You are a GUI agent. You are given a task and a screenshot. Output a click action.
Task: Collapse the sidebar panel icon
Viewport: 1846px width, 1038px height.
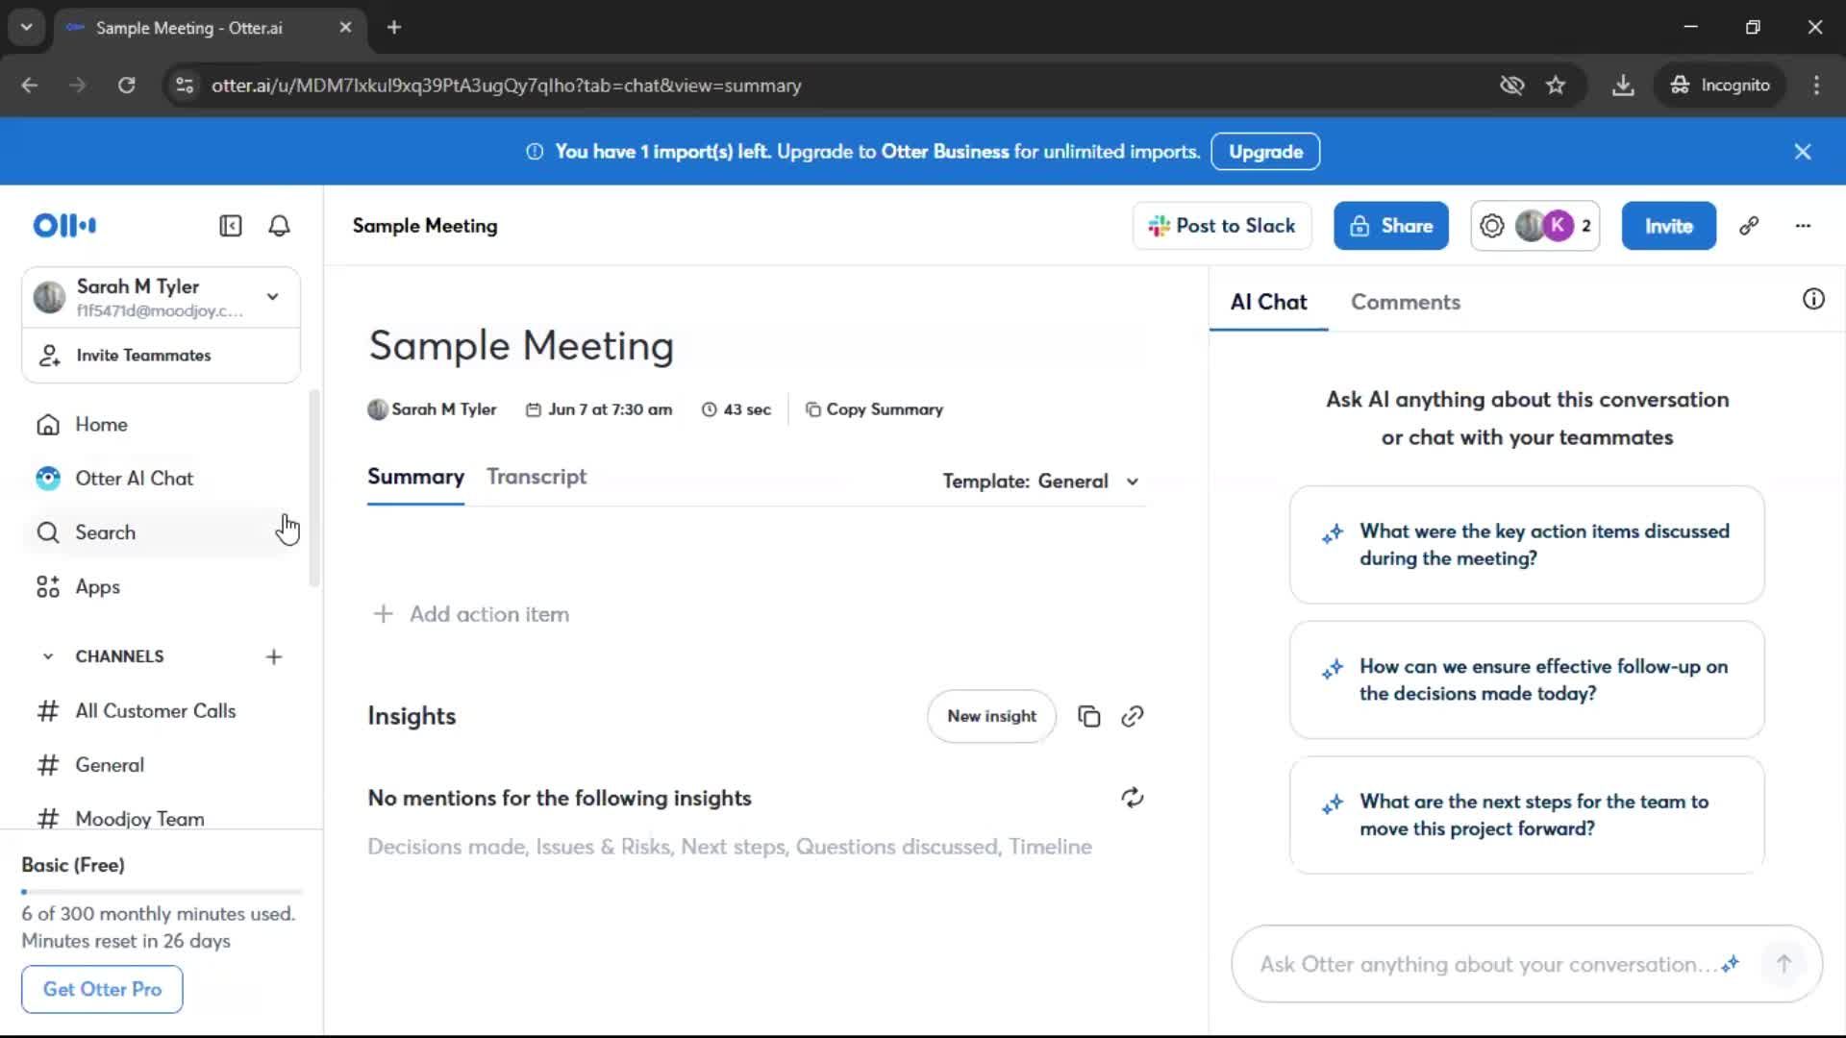point(231,226)
